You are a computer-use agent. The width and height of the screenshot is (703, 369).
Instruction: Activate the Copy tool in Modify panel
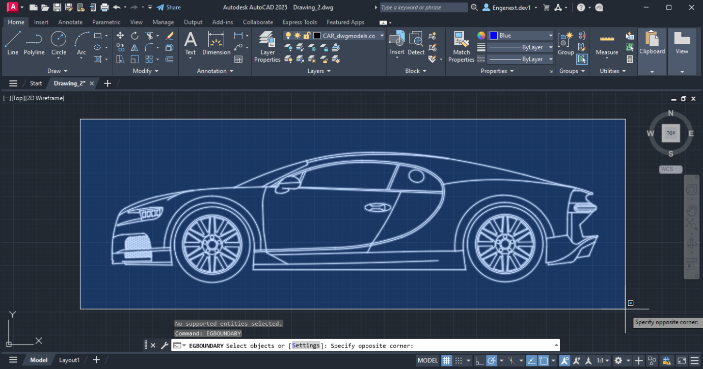[120, 47]
